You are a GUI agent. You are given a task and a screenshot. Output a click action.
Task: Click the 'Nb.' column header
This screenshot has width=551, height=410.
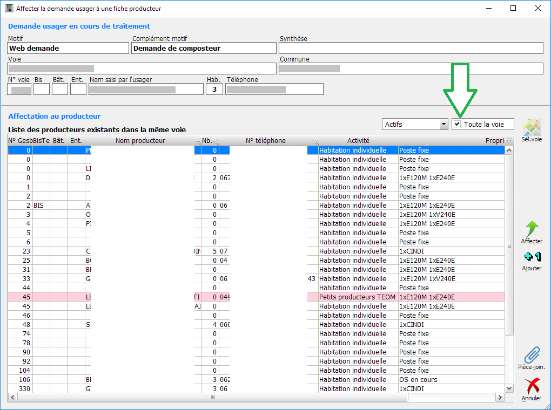[x=207, y=141]
